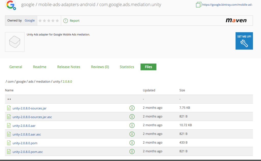The height and width of the screenshot is (161, 261).
Task: Download unity-2.0.8.0.aar
Action: 24,126
